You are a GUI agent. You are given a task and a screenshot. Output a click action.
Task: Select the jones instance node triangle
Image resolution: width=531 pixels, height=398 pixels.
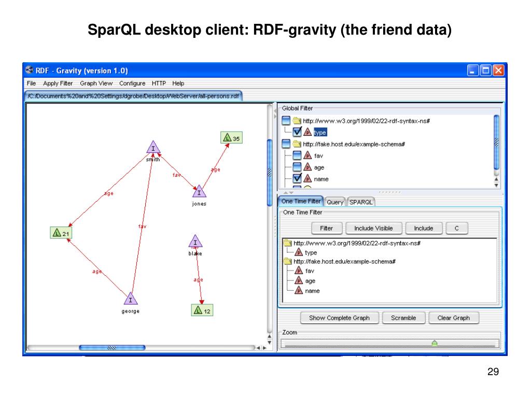point(199,192)
